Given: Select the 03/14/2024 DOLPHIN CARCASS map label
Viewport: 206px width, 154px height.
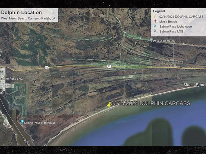Looking at the screenshot, I should (151, 104).
